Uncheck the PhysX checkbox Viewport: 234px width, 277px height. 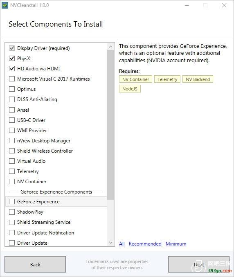[x=12, y=58]
